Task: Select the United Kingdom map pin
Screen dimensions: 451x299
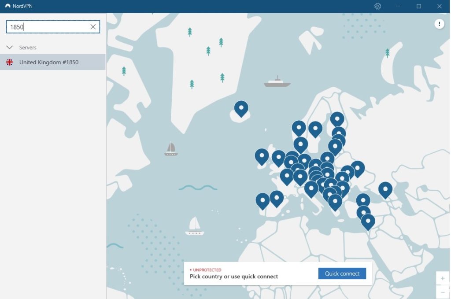Action: coord(278,158)
